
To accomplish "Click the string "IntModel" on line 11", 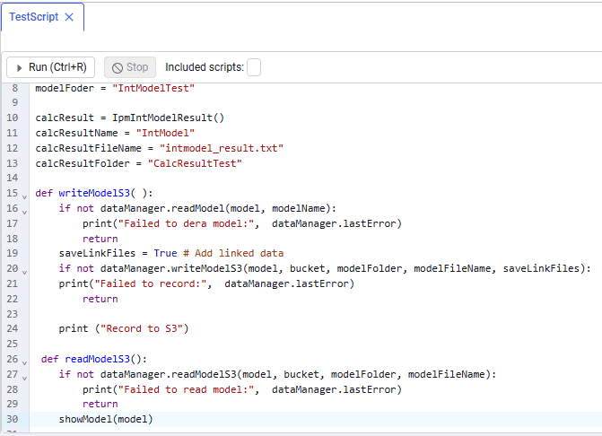I will tap(165, 133).
